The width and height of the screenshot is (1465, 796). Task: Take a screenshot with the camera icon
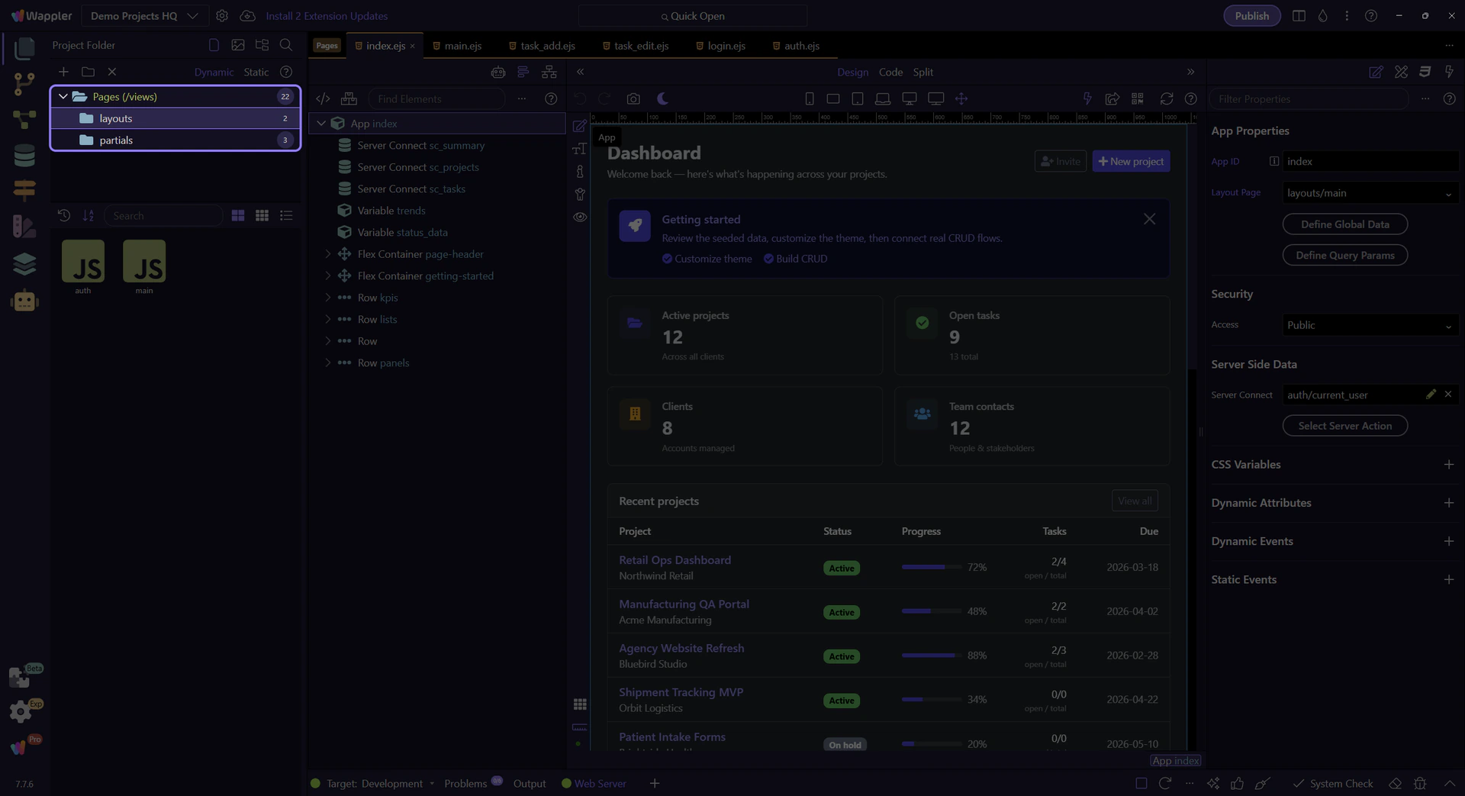coord(633,98)
